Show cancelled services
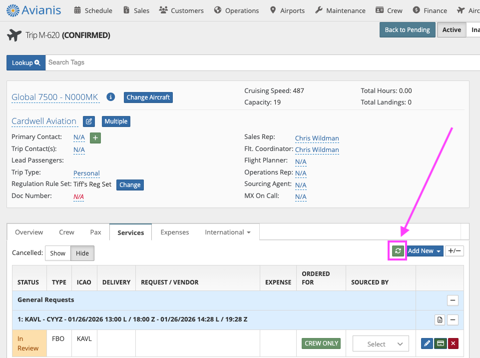The height and width of the screenshot is (358, 480). pos(57,253)
